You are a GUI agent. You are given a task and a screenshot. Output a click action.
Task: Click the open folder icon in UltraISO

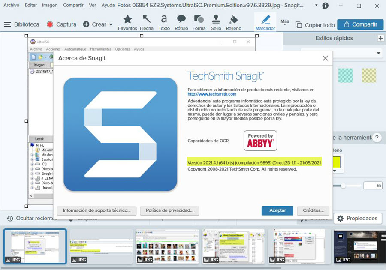[40, 57]
